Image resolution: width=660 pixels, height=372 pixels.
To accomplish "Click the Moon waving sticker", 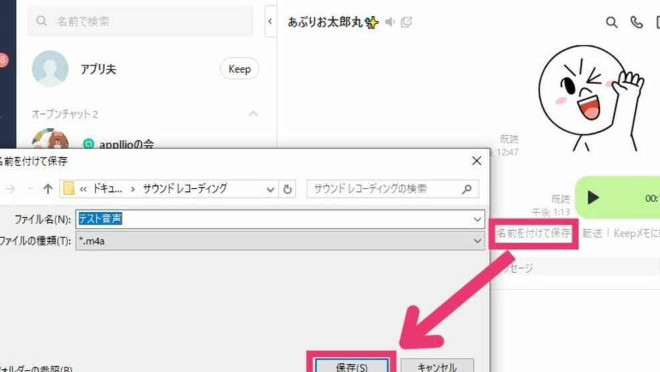I will [x=591, y=98].
